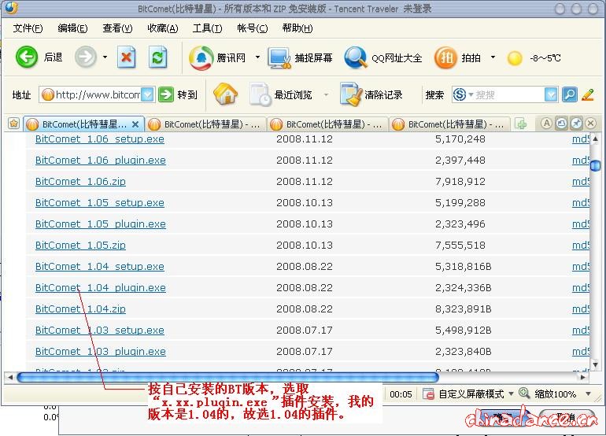
Task: Open the 缩放100% zoom dropdown
Action: (586, 394)
